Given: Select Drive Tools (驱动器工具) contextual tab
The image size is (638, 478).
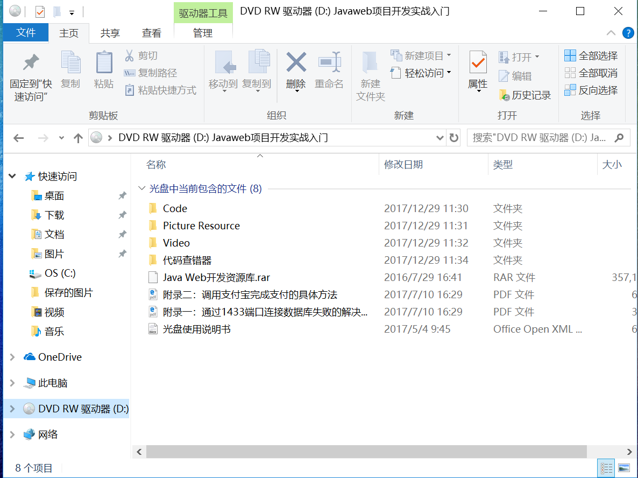Looking at the screenshot, I should (x=203, y=13).
